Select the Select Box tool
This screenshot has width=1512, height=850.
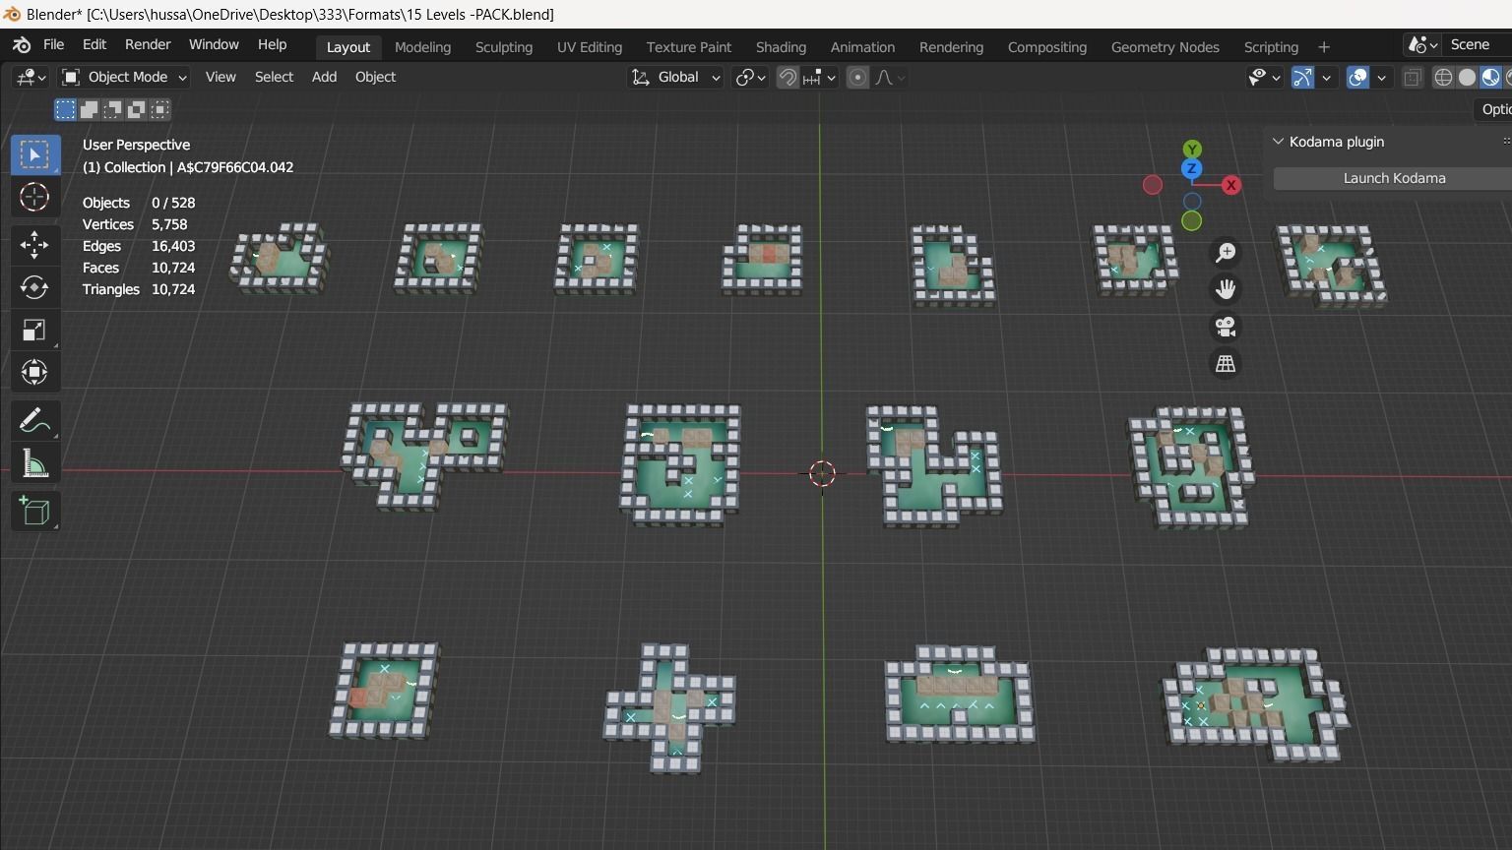click(34, 154)
